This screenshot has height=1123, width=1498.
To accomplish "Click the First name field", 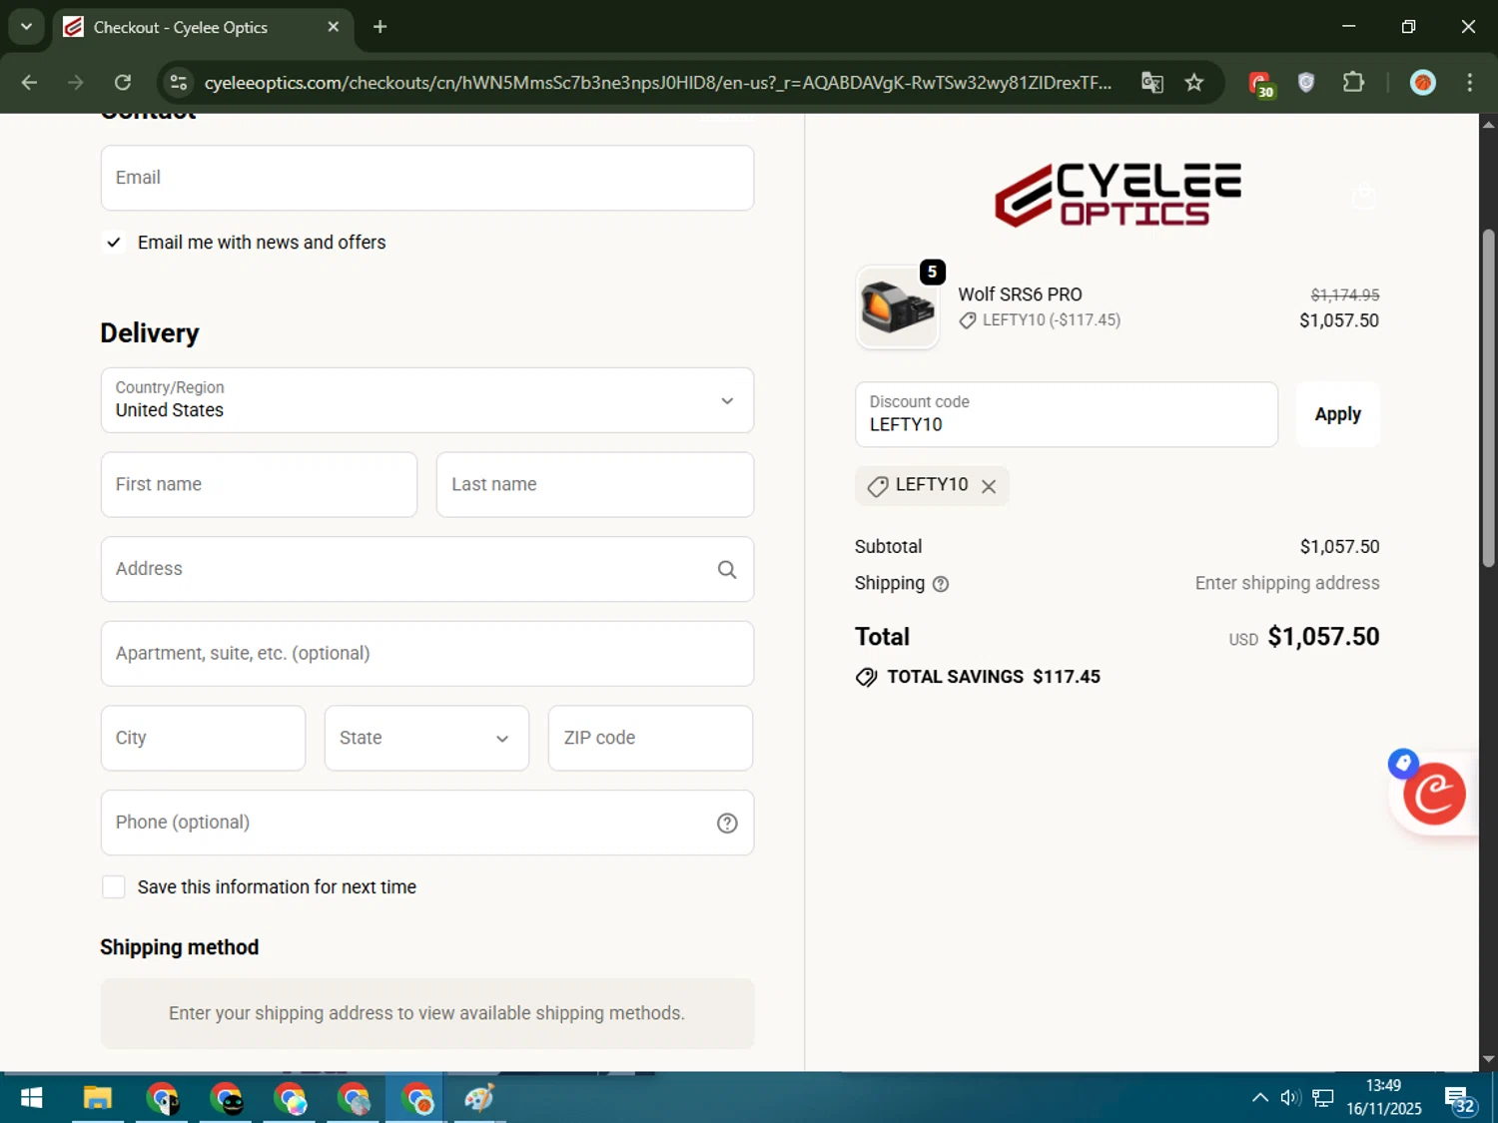I will 259,485.
